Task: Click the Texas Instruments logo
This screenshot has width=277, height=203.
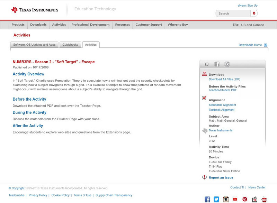Action: point(35,10)
